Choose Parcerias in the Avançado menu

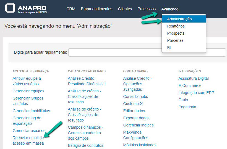(175, 40)
